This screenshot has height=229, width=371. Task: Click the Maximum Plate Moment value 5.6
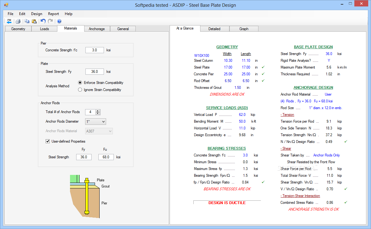(329, 67)
